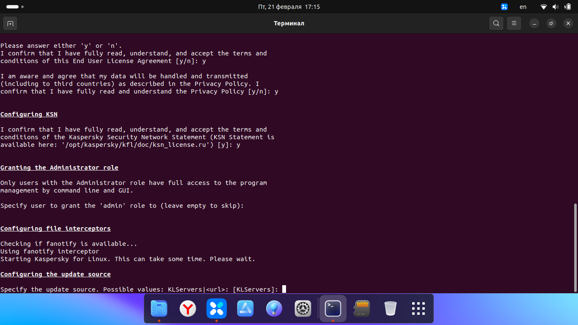Click 'Configuring file interceptors' heading

tap(55, 229)
